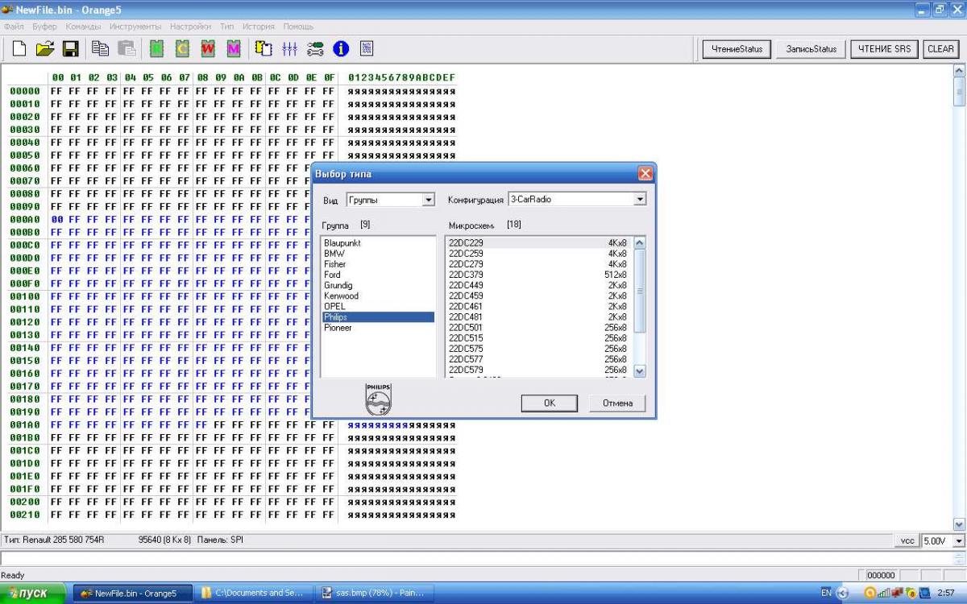The image size is (967, 604).
Task: Open the Файл menu
Action: pyautogui.click(x=14, y=27)
